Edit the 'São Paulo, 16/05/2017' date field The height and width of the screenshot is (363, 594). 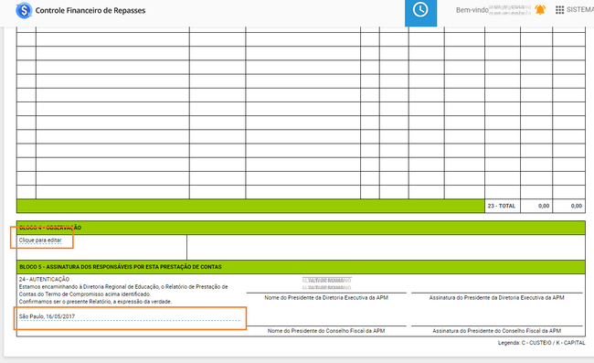point(131,316)
